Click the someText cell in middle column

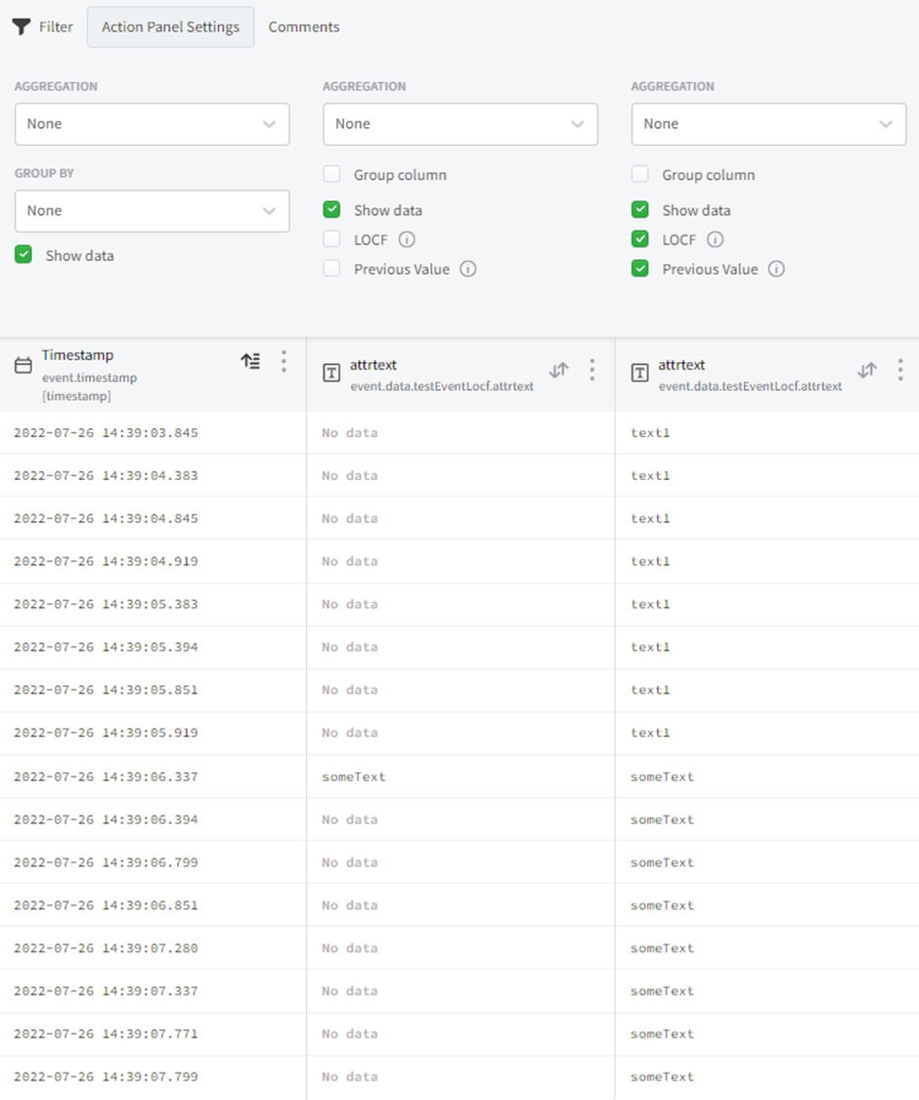point(354,776)
